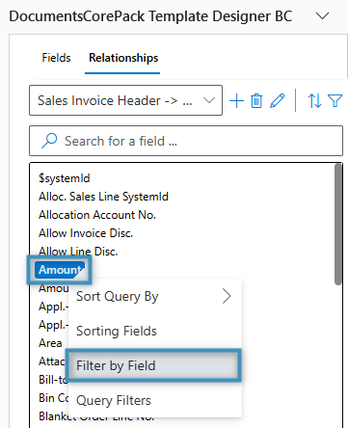Select the Alloc. Sales Line SystemId field
The width and height of the screenshot is (348, 428).
click(103, 197)
